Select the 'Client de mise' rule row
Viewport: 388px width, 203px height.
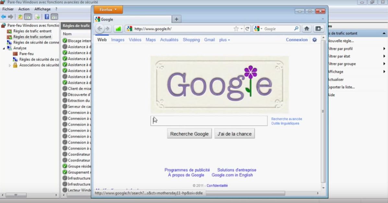pos(76,89)
